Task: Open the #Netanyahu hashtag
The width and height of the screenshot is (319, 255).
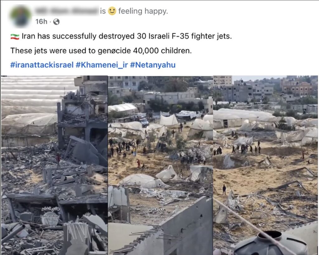Action: [x=153, y=65]
